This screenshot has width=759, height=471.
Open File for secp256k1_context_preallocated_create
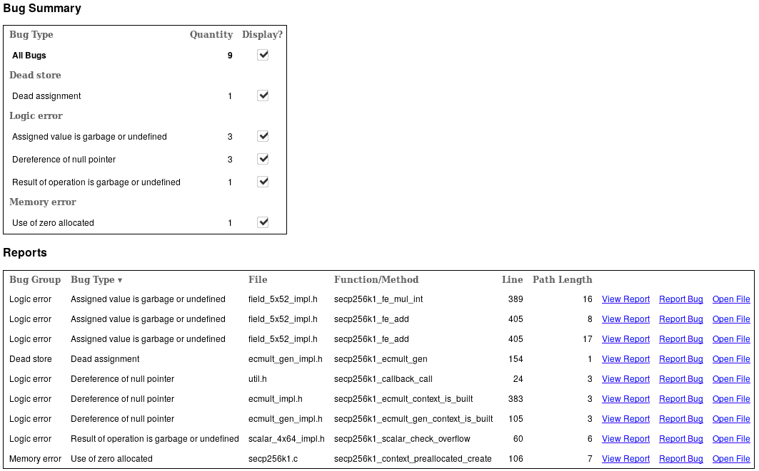[x=731, y=459]
